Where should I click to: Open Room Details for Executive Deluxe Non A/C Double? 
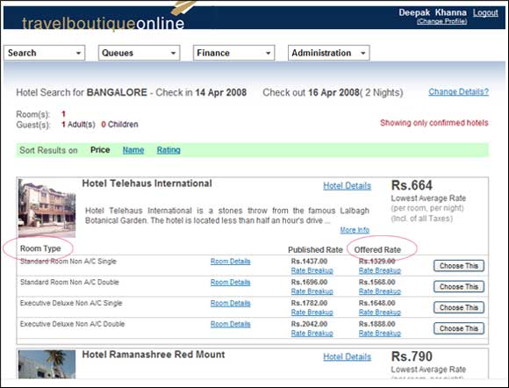click(x=231, y=324)
